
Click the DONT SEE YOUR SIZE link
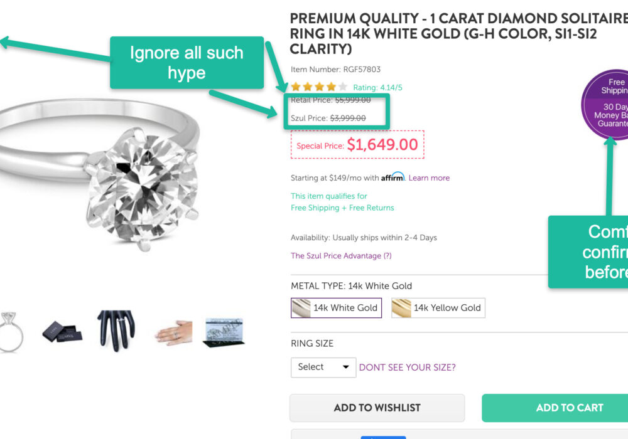pyautogui.click(x=407, y=368)
